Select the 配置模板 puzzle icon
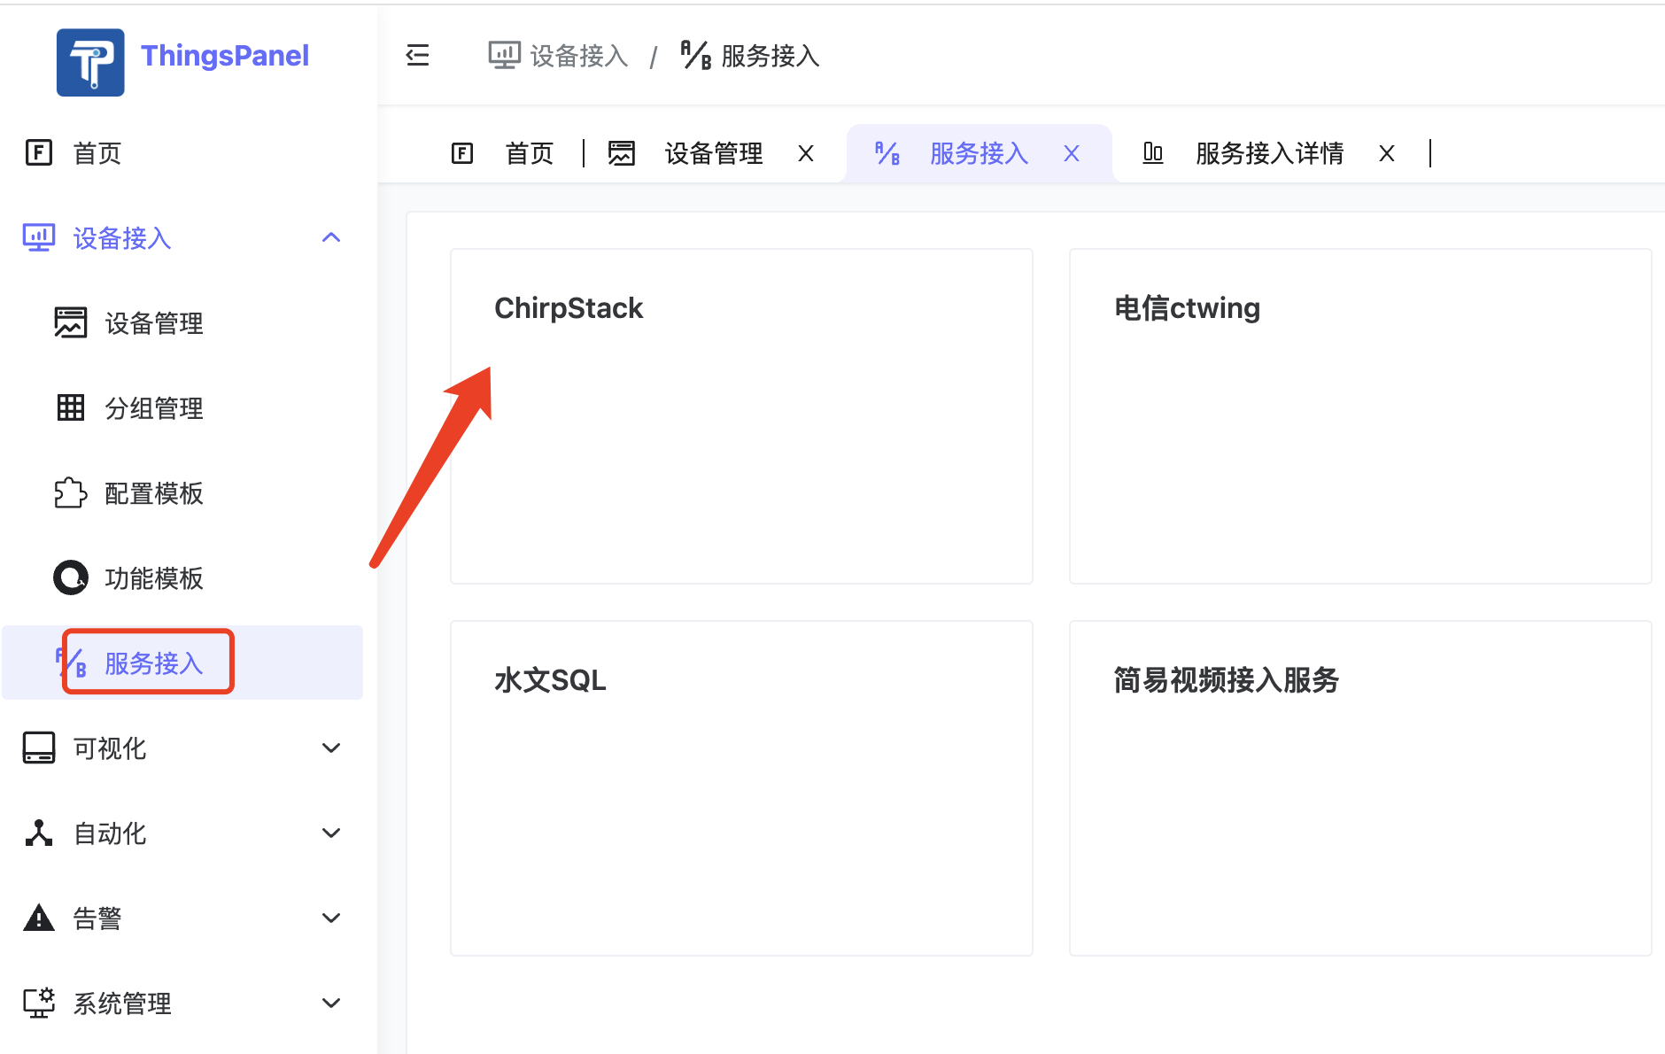The width and height of the screenshot is (1665, 1054). click(70, 492)
